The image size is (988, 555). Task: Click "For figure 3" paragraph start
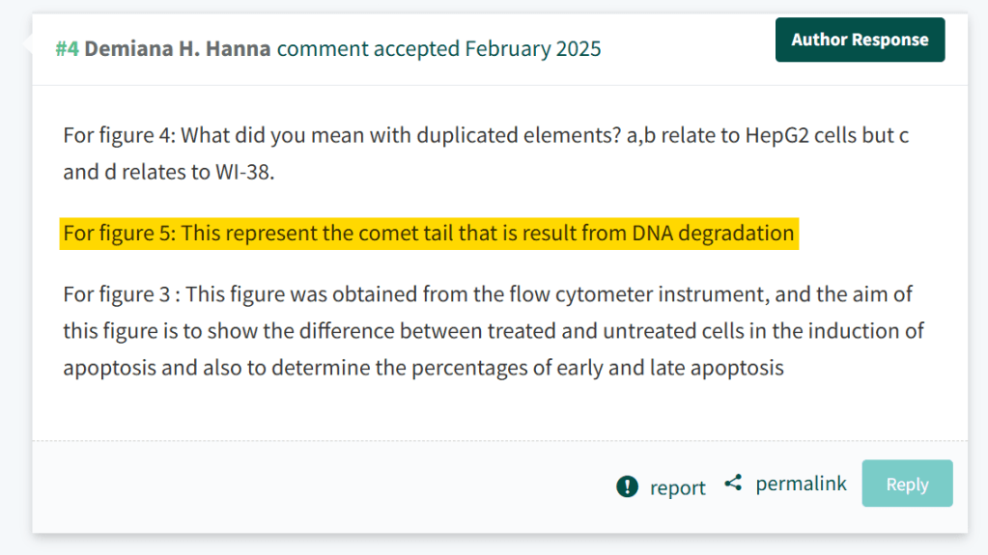(118, 293)
